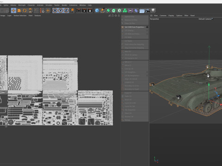The height and width of the screenshot is (166, 222).
Task: Click Default Camera label in viewport
Action: pyautogui.click(x=205, y=19)
